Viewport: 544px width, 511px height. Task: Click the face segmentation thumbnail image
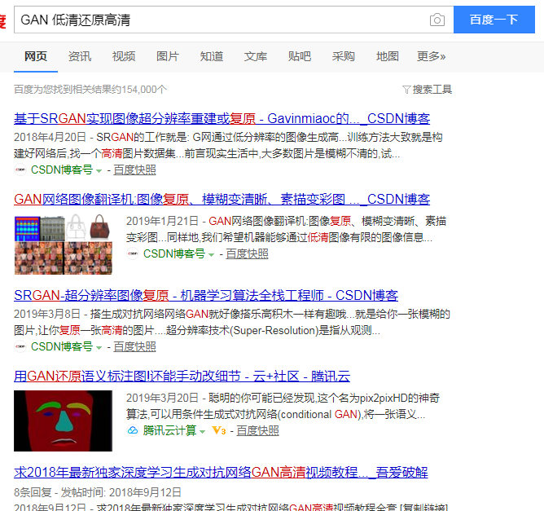pyautogui.click(x=64, y=421)
